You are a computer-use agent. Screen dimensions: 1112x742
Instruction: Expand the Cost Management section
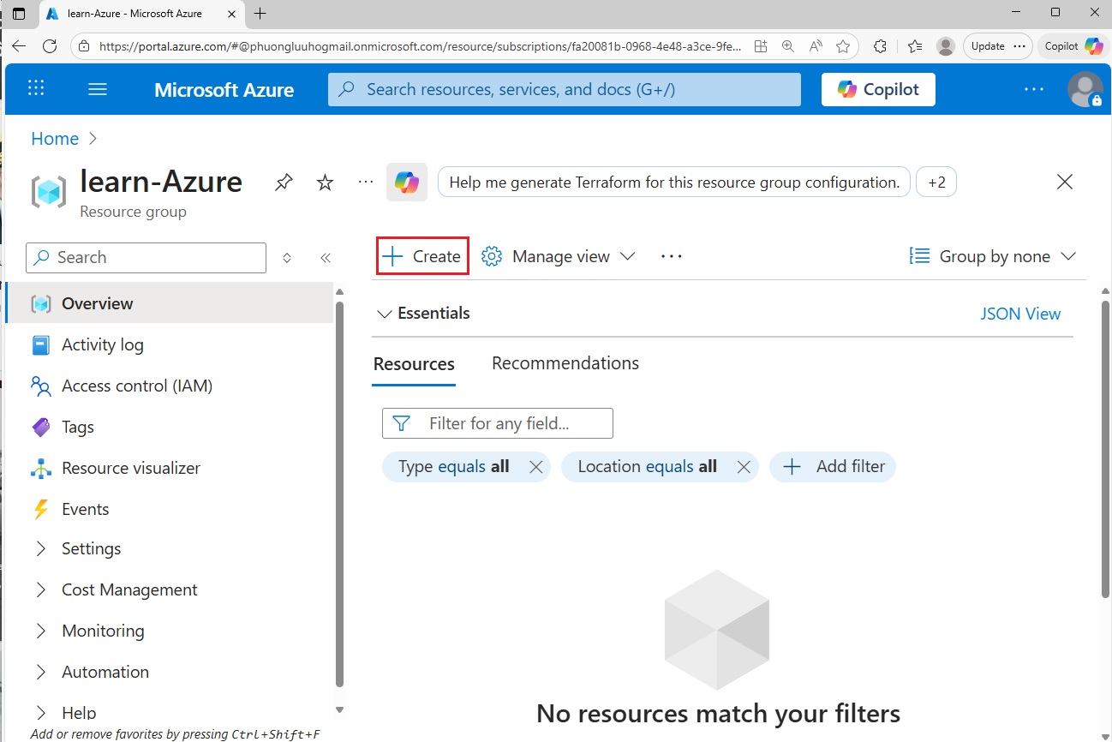point(129,589)
